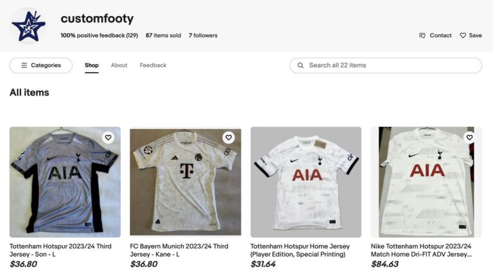Open Nike Tottenham Match Home Dri-FIT ADV title
The width and height of the screenshot is (493, 272).
click(421, 250)
